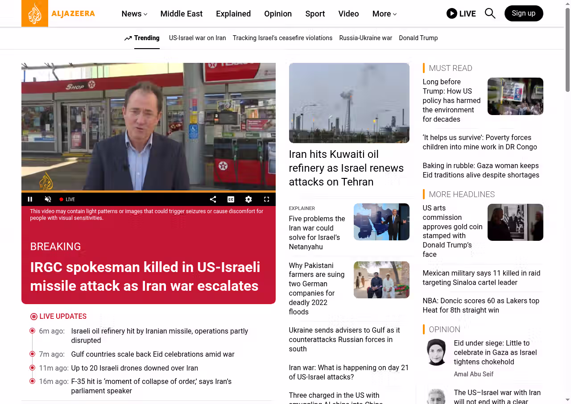Open video player settings gear
This screenshot has height=404, width=571.
(248, 199)
